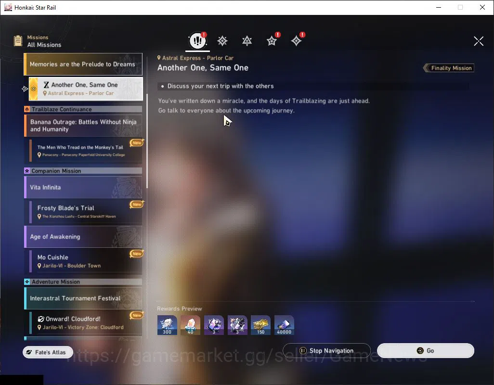
Task: Toggle Stop Navigation for this mission
Action: pos(326,351)
